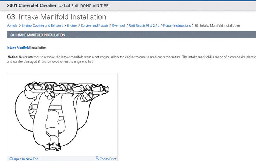Navigate to Service and Repair breadcrumb
Viewport: 256px width, 161px height.
(x=95, y=26)
